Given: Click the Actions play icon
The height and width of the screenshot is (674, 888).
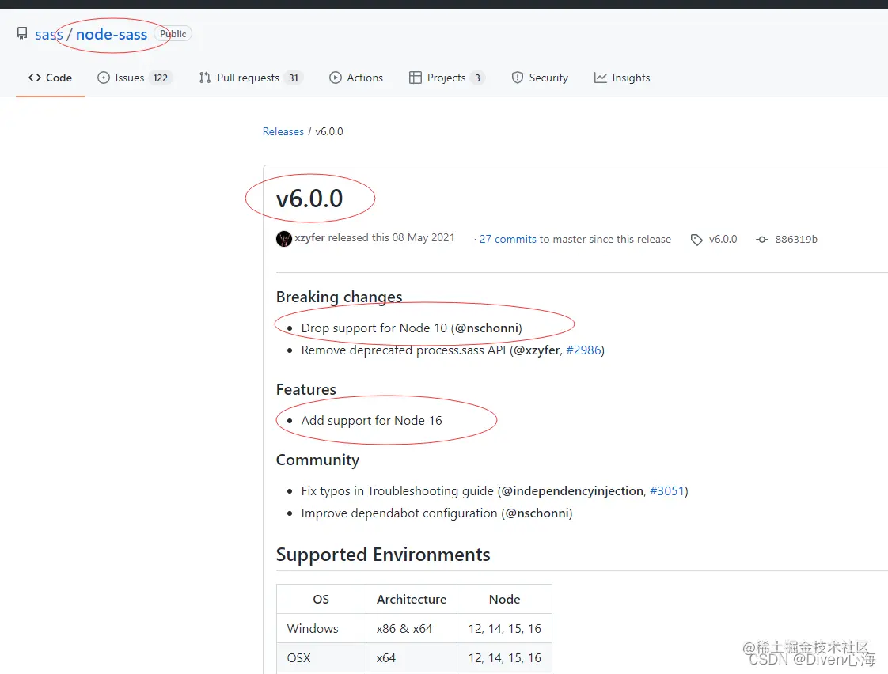Looking at the screenshot, I should pyautogui.click(x=336, y=78).
